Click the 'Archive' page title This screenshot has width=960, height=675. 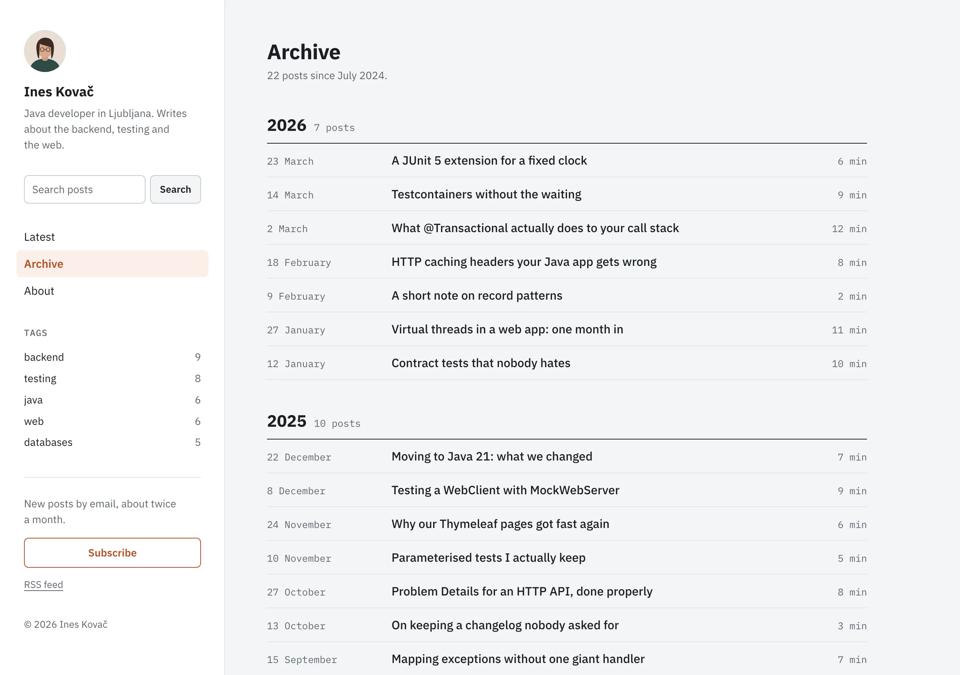tap(303, 52)
